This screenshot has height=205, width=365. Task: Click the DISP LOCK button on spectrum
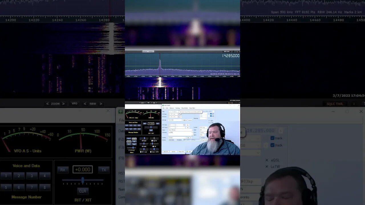pyautogui.click(x=226, y=52)
